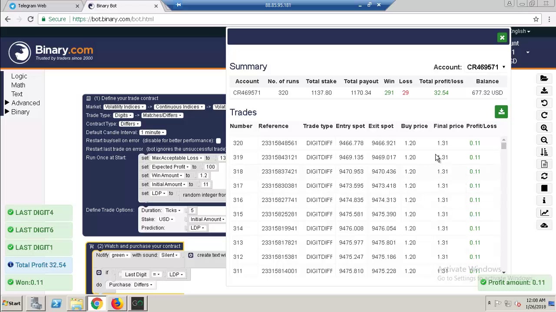
Task: Open the Logic toolbox category
Action: pyautogui.click(x=19, y=76)
